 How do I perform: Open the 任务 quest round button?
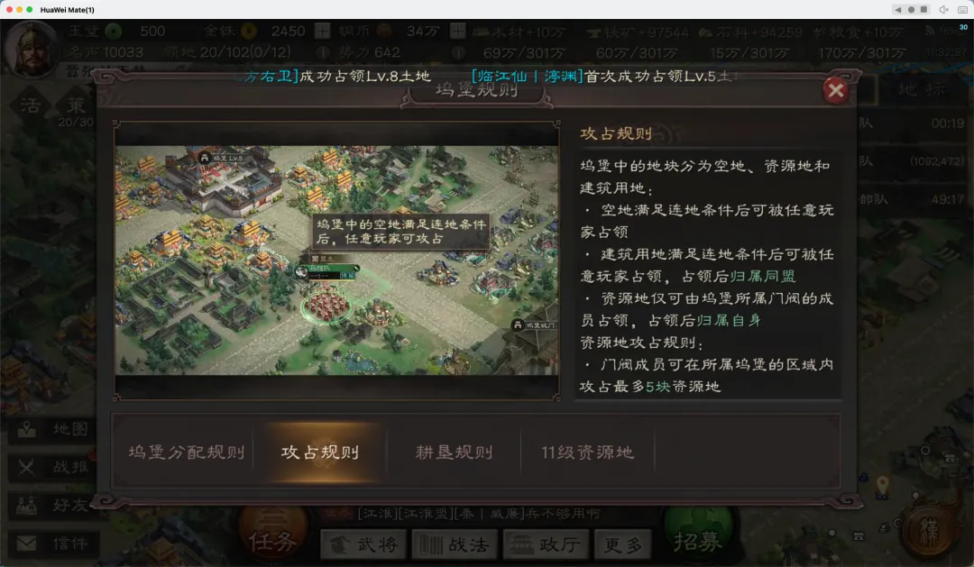click(x=273, y=535)
